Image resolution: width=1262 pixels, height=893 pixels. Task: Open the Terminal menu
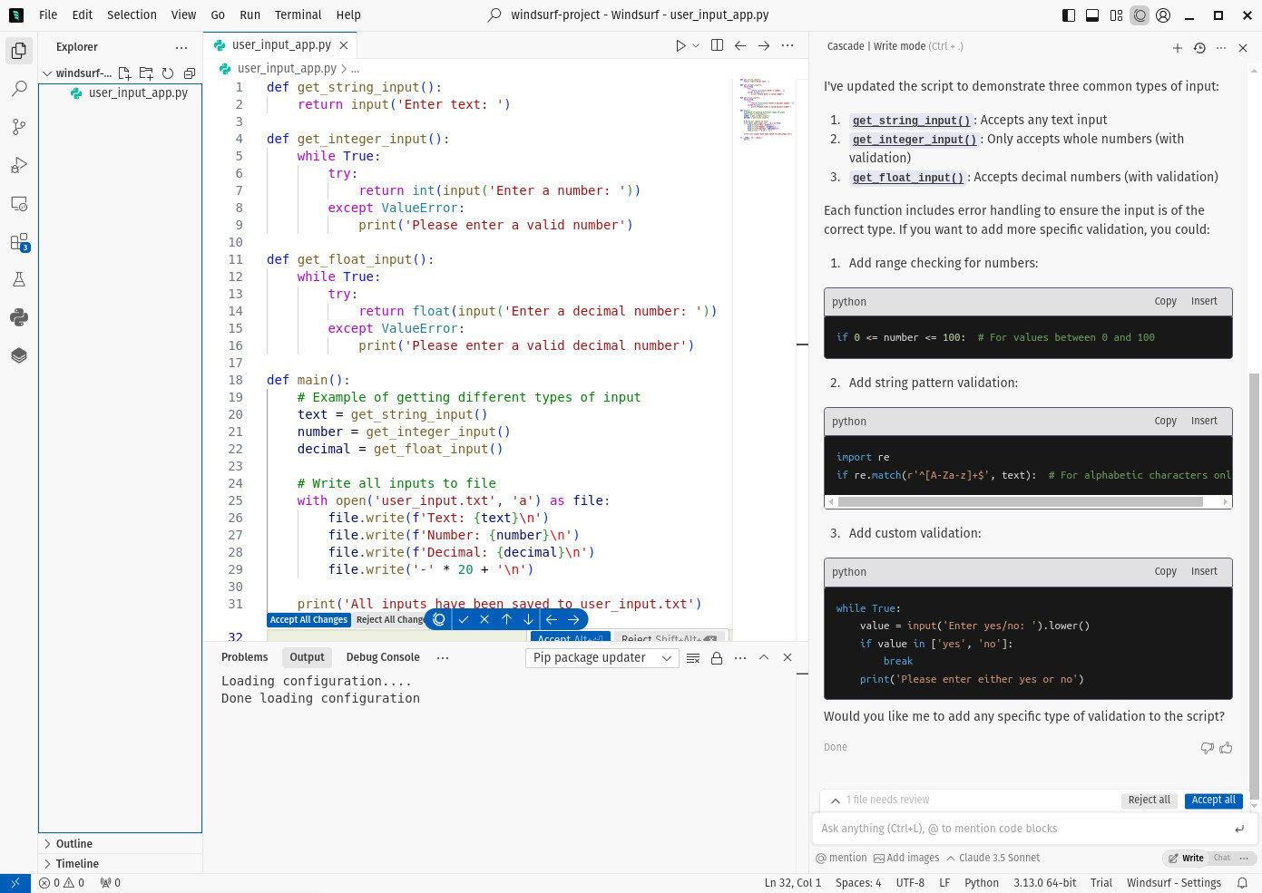[x=298, y=15]
